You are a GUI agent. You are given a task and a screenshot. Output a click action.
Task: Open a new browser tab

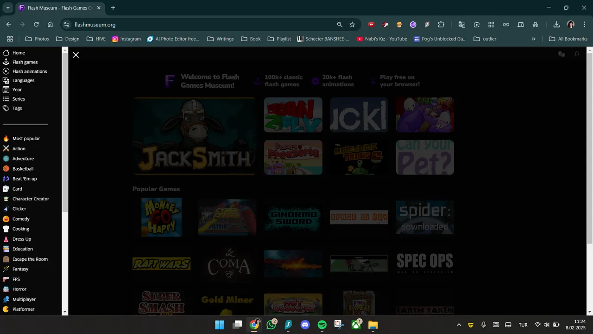(x=113, y=8)
